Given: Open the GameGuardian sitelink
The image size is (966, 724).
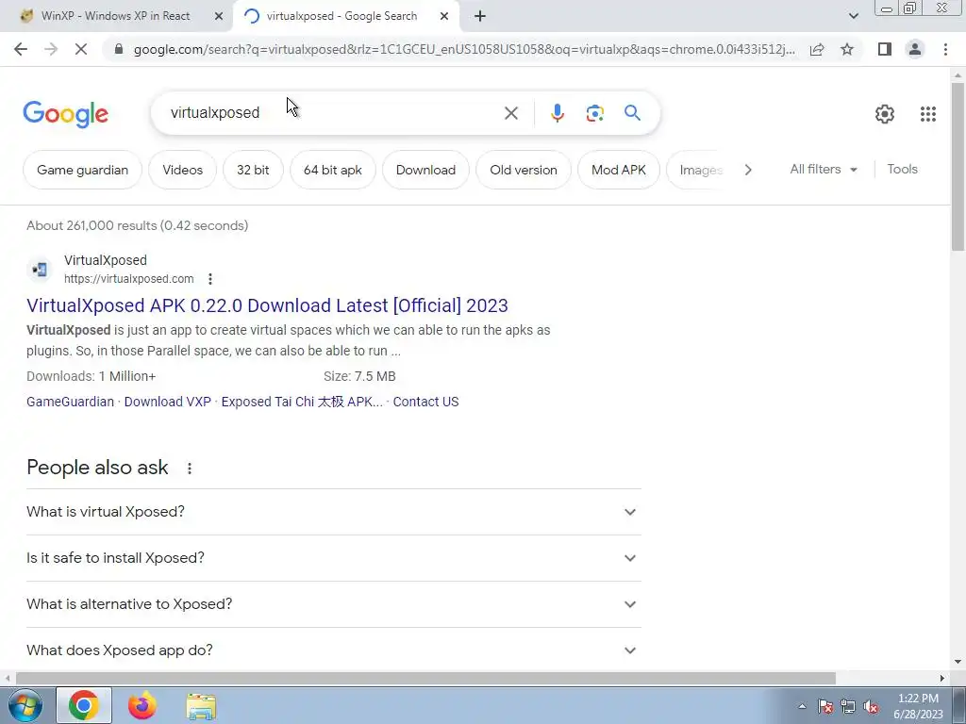Looking at the screenshot, I should 70,402.
